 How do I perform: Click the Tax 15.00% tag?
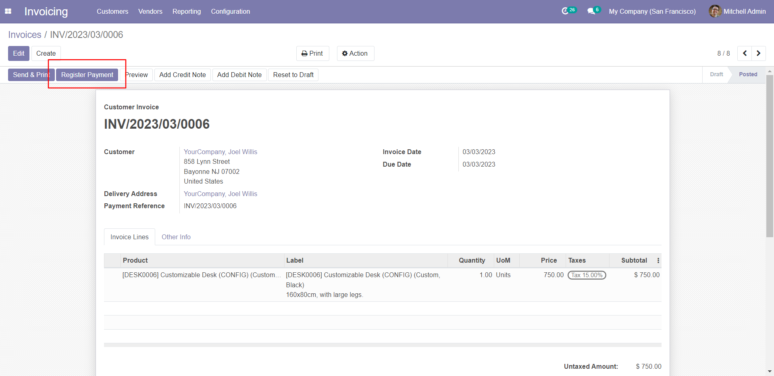click(587, 275)
